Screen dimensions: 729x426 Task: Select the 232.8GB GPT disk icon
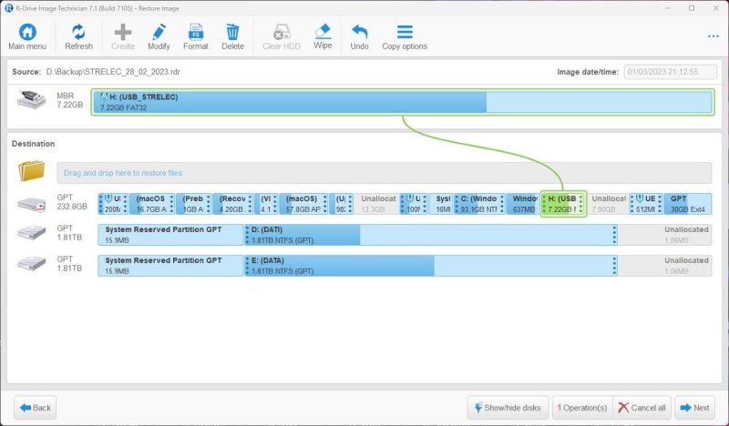point(32,204)
